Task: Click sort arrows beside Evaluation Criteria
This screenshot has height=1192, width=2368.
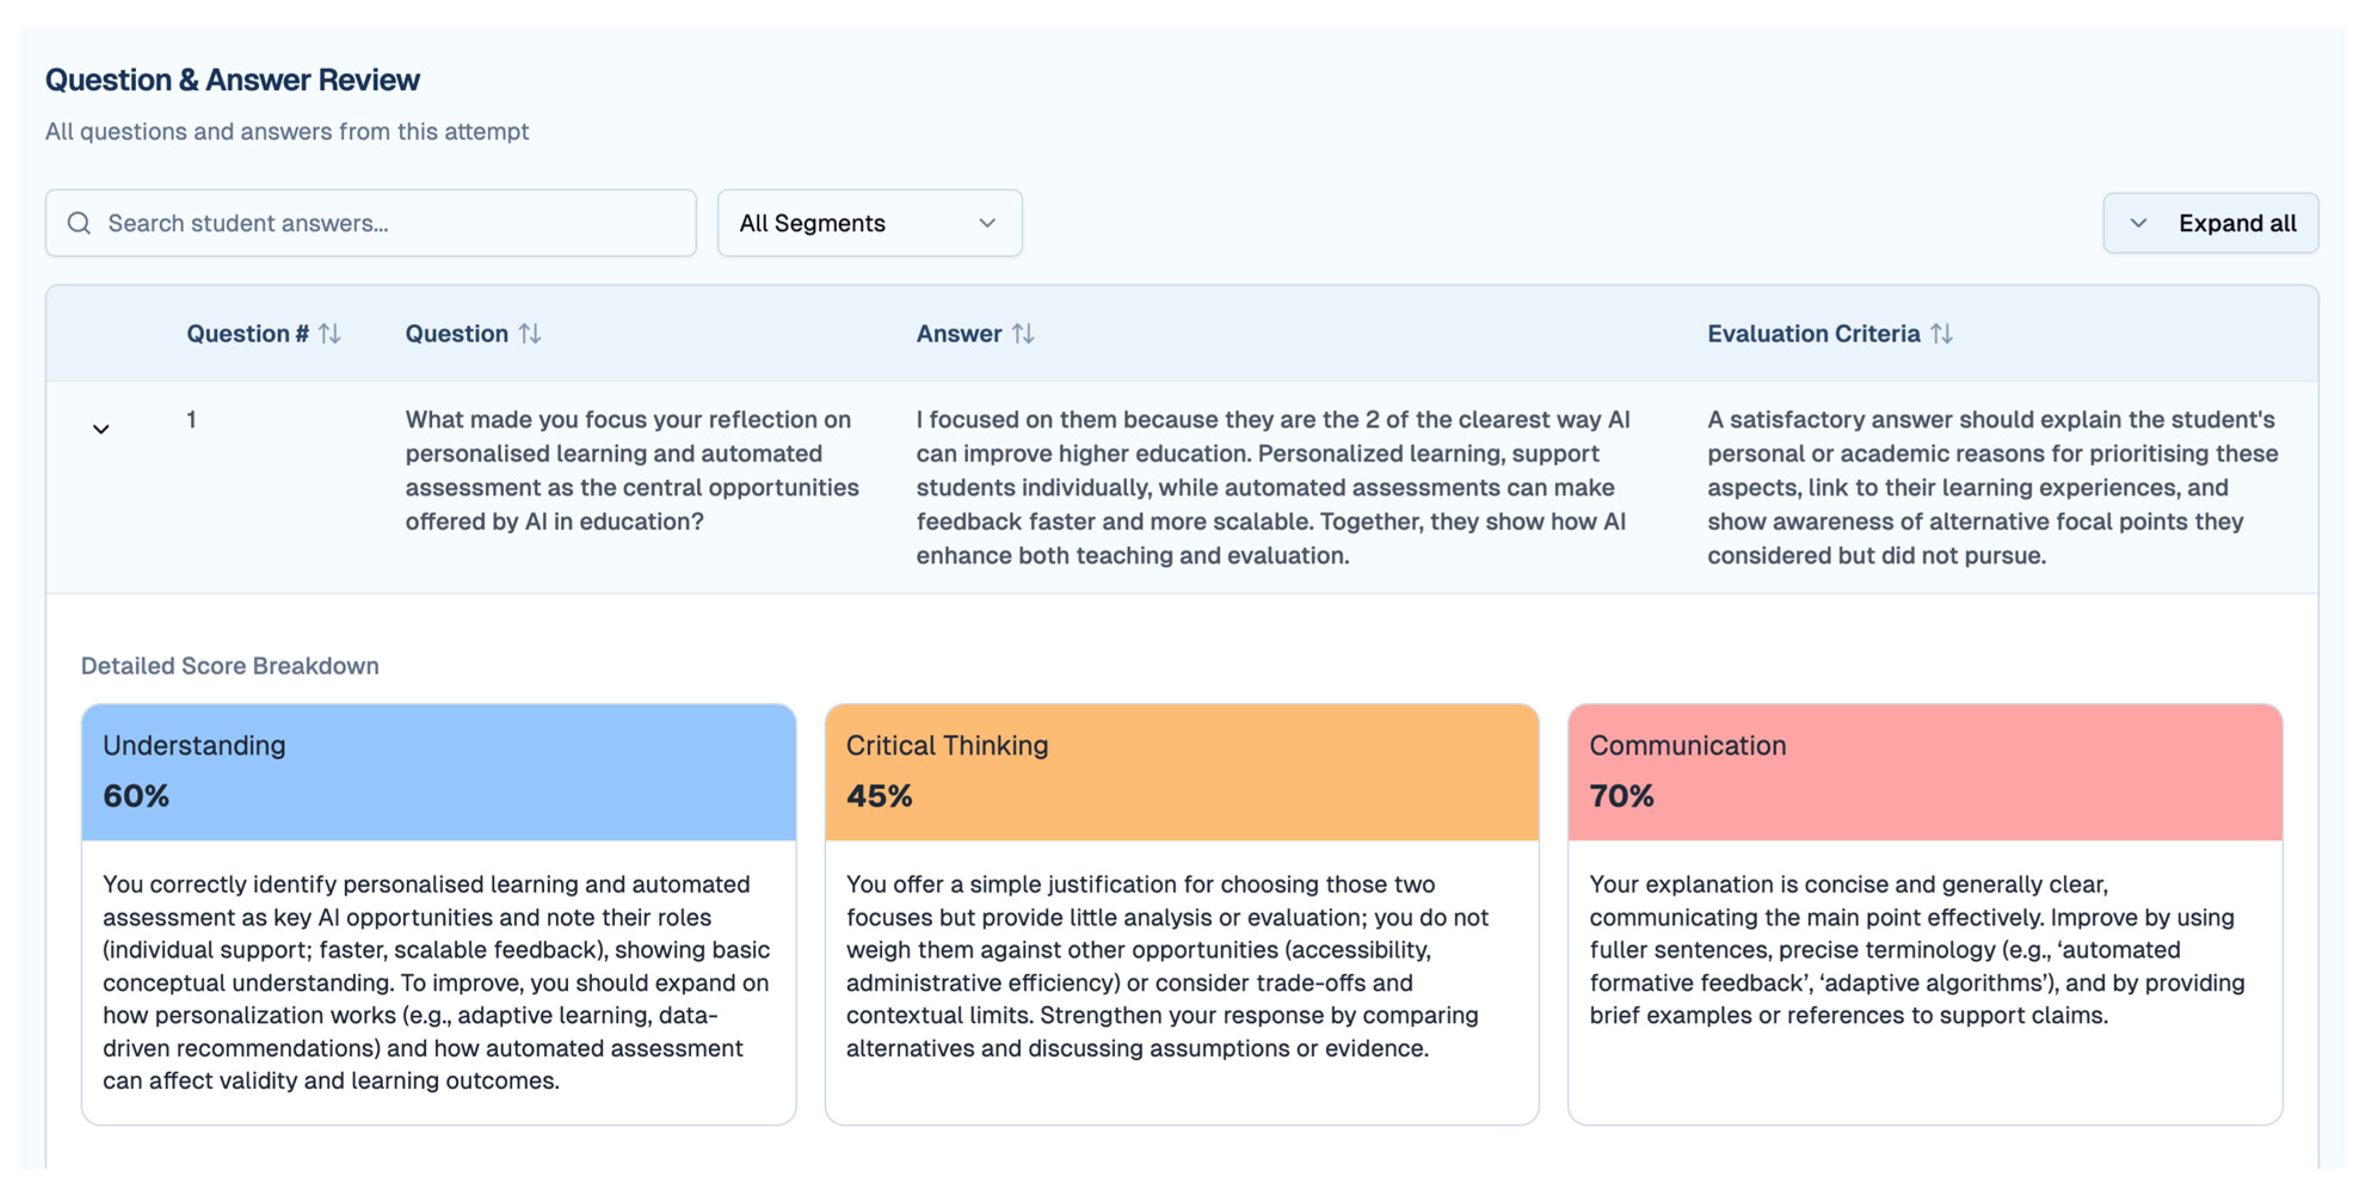Action: 1941,333
